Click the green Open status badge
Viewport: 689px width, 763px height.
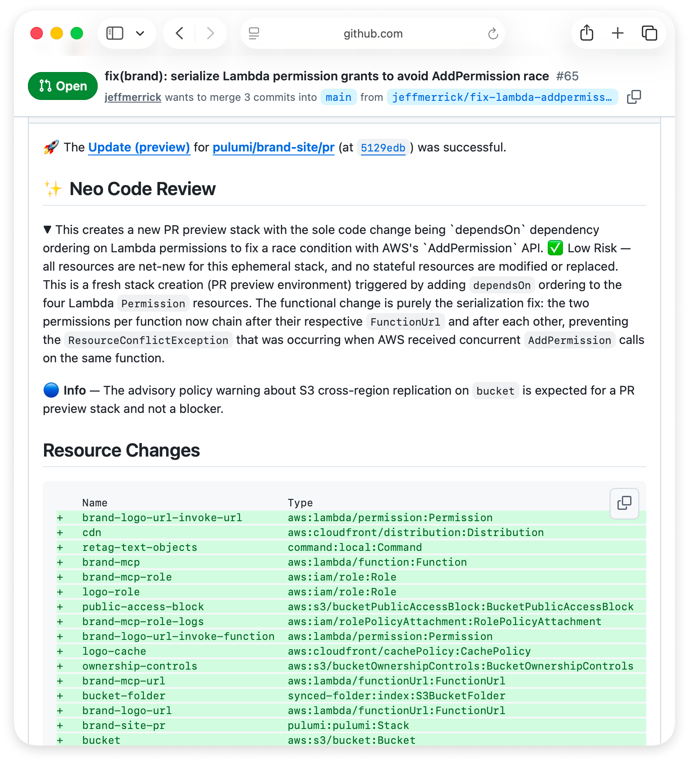[x=63, y=86]
